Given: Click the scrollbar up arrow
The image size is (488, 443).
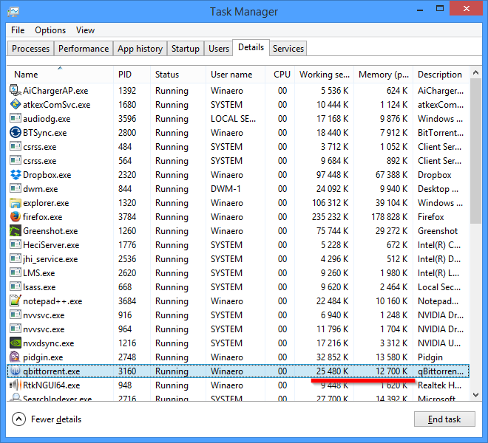Looking at the screenshot, I should click(475, 73).
